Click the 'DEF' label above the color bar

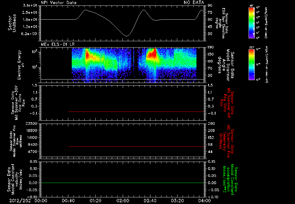[251, 48]
